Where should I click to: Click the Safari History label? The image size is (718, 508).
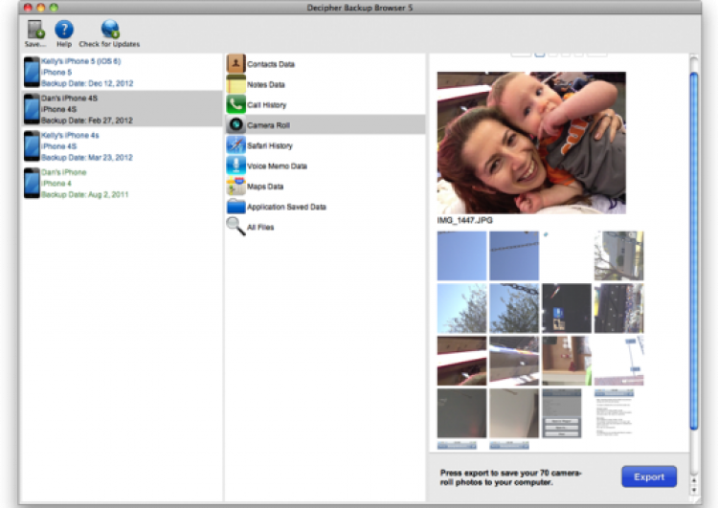coord(270,145)
